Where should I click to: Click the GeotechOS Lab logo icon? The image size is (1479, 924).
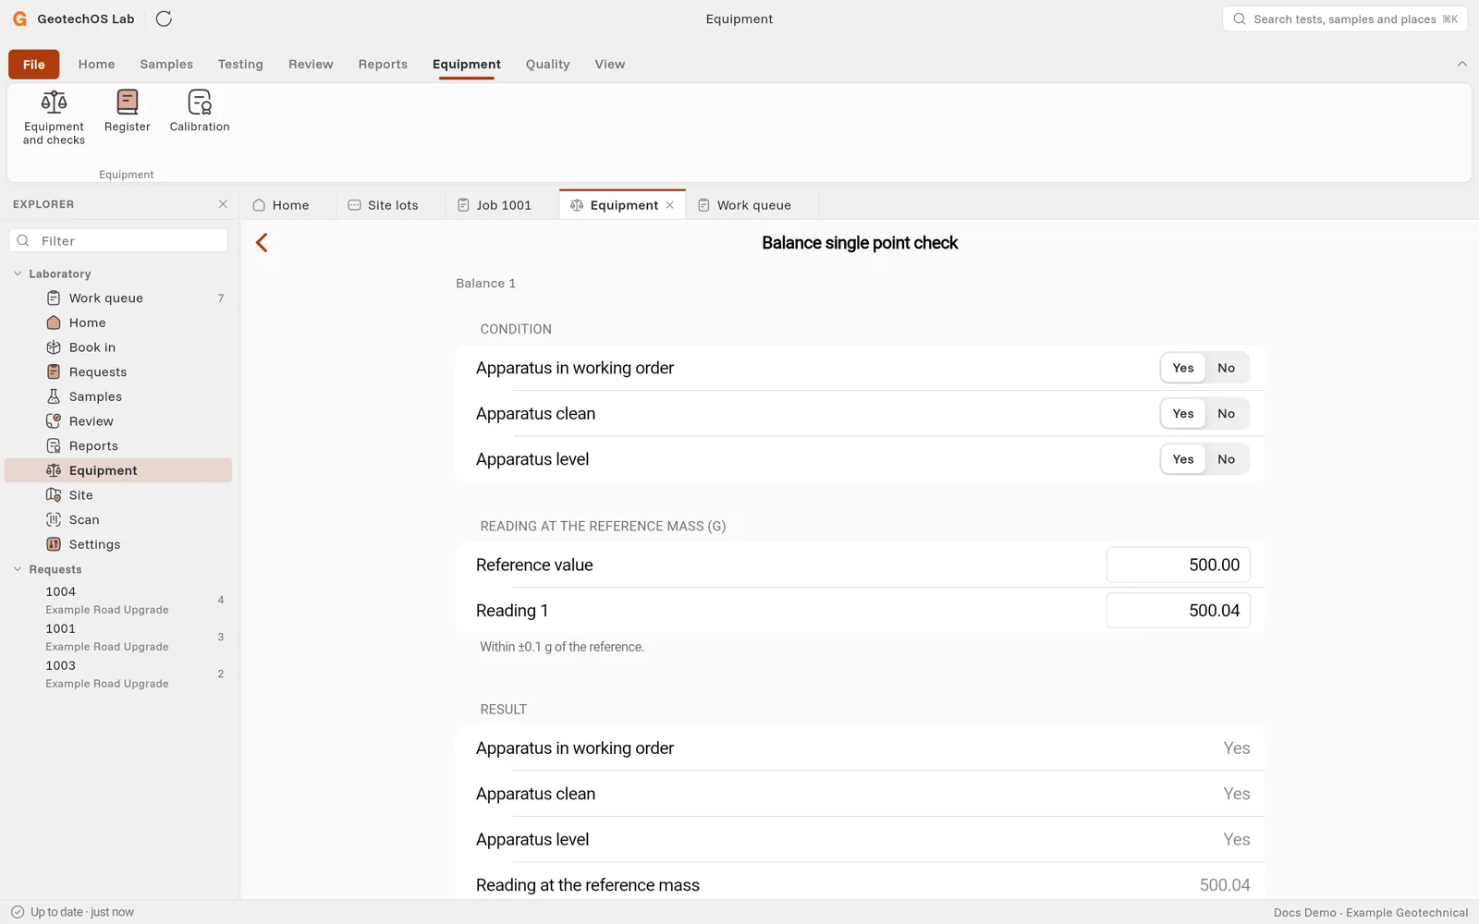19,18
